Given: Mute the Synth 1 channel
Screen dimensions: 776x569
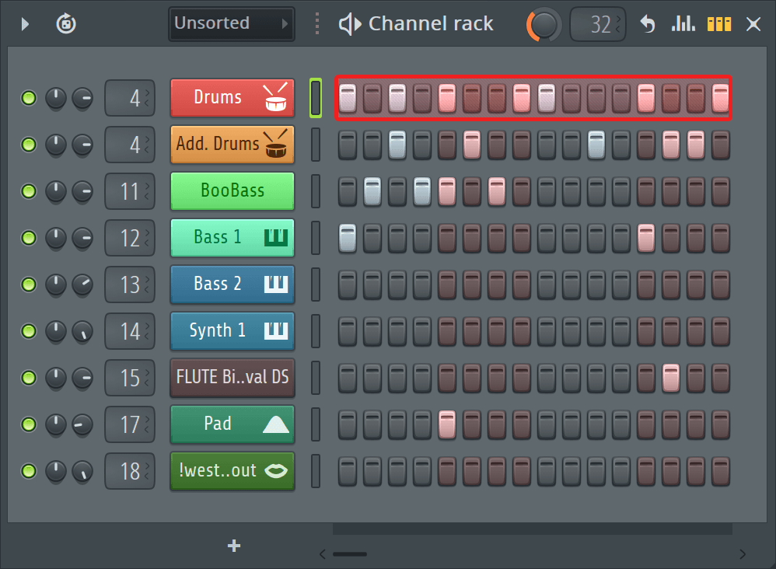Looking at the screenshot, I should coord(29,331).
